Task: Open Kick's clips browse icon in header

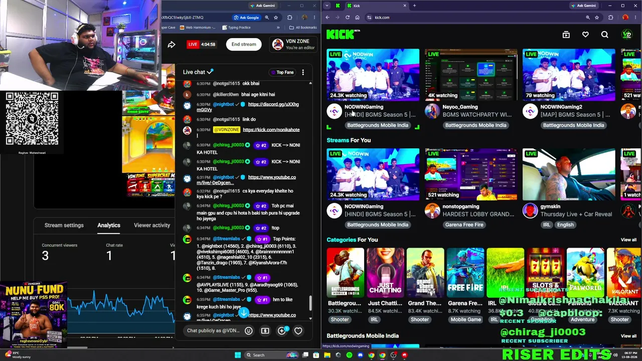Action: pos(566,35)
